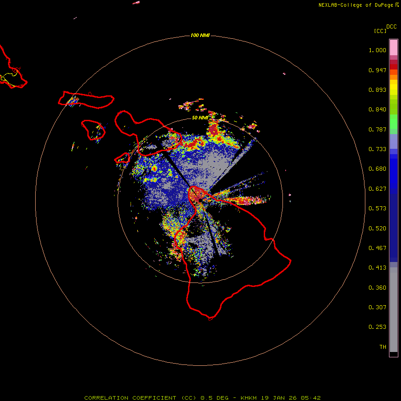Click the 50 NMI range ring label
This screenshot has height=401, width=401.
pos(200,118)
